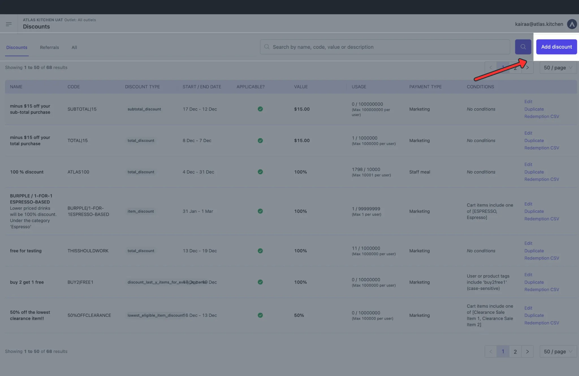Click the Atlas user avatar icon

572,24
